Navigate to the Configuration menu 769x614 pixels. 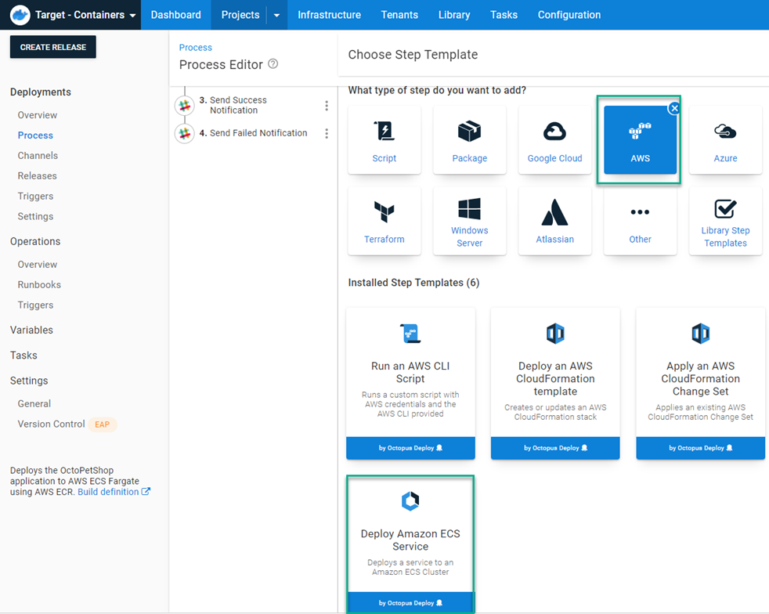(569, 14)
